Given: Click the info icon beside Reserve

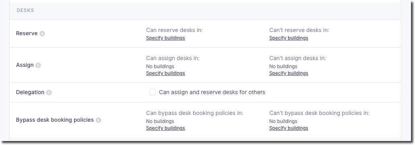Looking at the screenshot, I should point(42,34).
